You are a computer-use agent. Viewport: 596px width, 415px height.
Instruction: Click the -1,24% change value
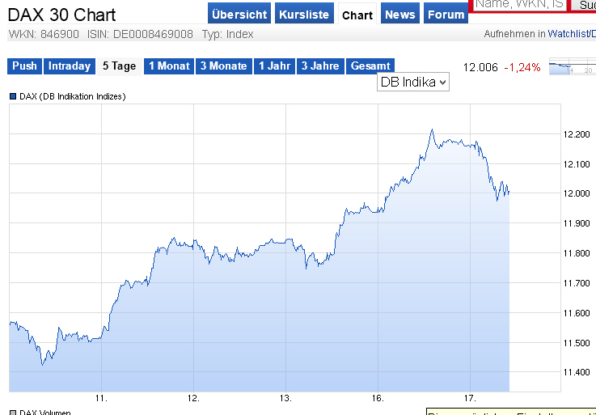point(522,67)
